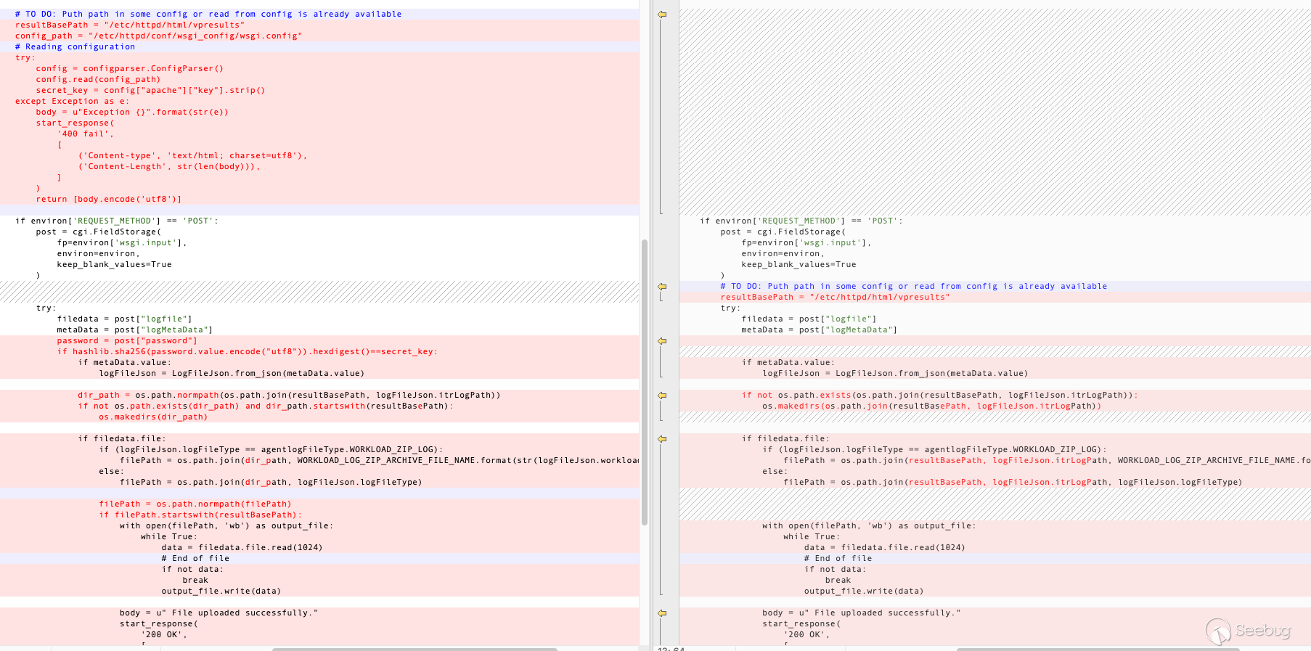The image size is (1311, 651).
Task: Click the merge arrow beside the config-reading block
Action: (662, 15)
